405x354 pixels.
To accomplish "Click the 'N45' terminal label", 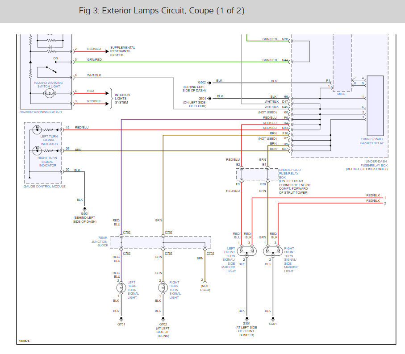I will [285, 107].
